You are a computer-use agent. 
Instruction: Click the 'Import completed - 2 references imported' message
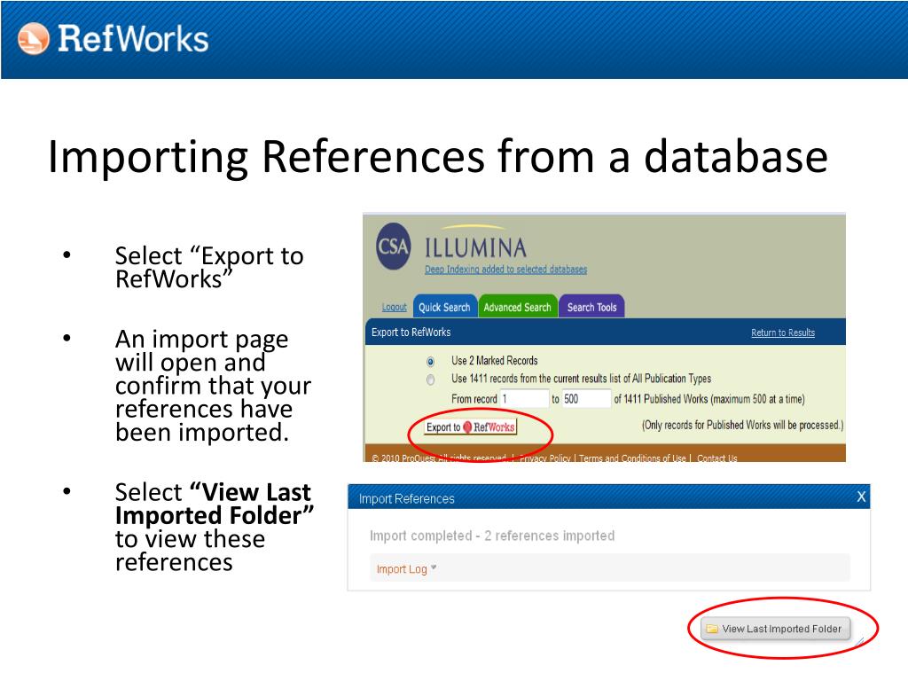492,536
